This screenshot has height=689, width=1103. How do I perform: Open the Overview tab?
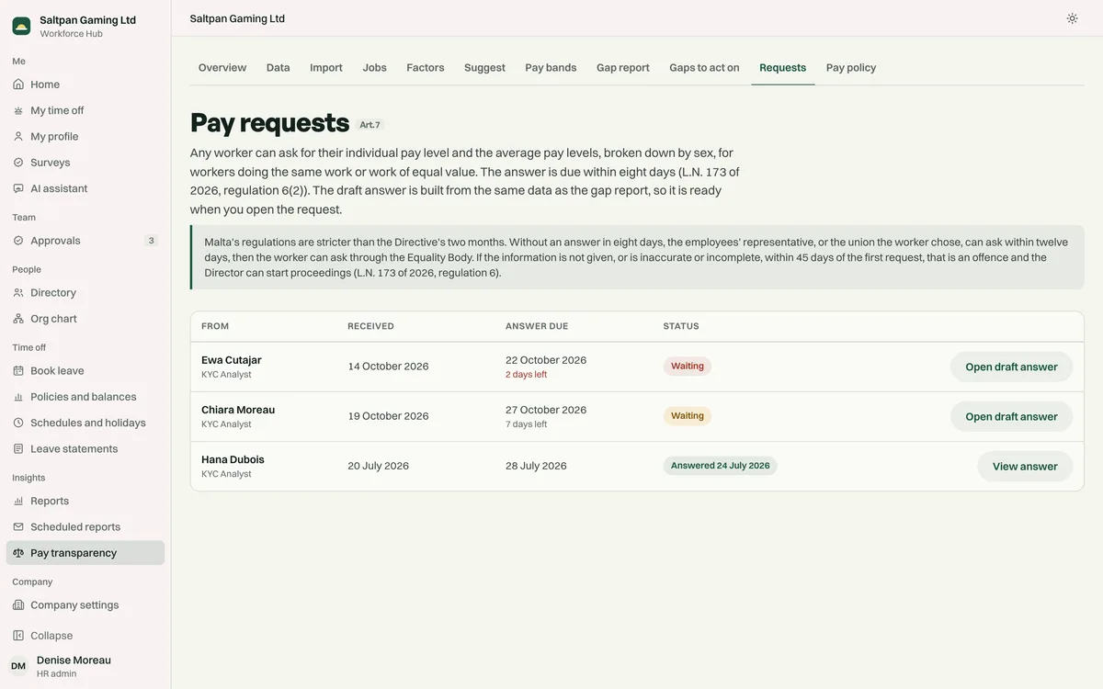tap(222, 68)
